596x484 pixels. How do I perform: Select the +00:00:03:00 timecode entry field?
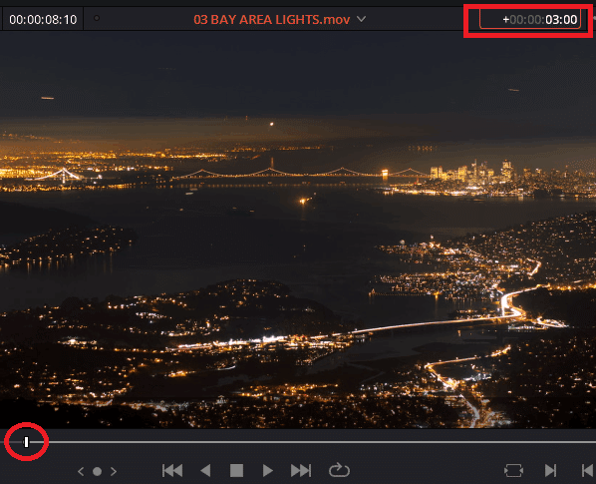(x=530, y=19)
